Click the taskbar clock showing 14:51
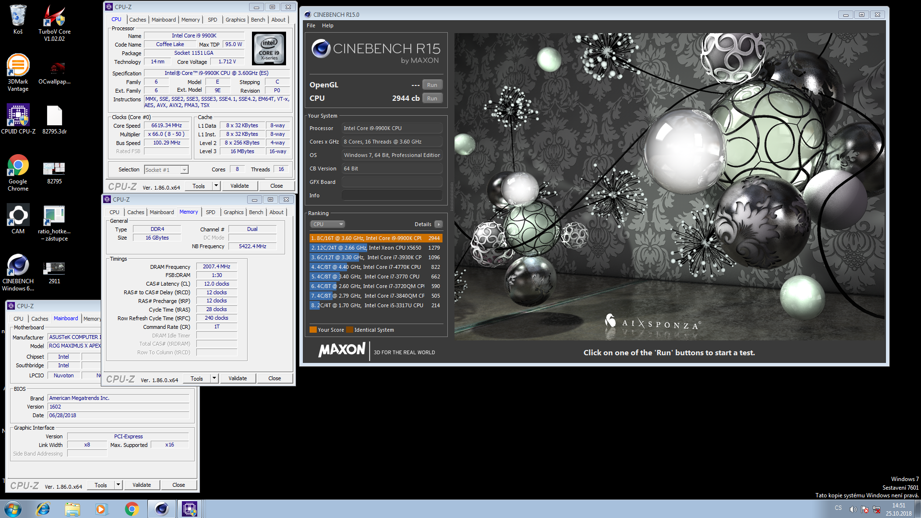Screen dimensions: 921x518 (x=898, y=509)
